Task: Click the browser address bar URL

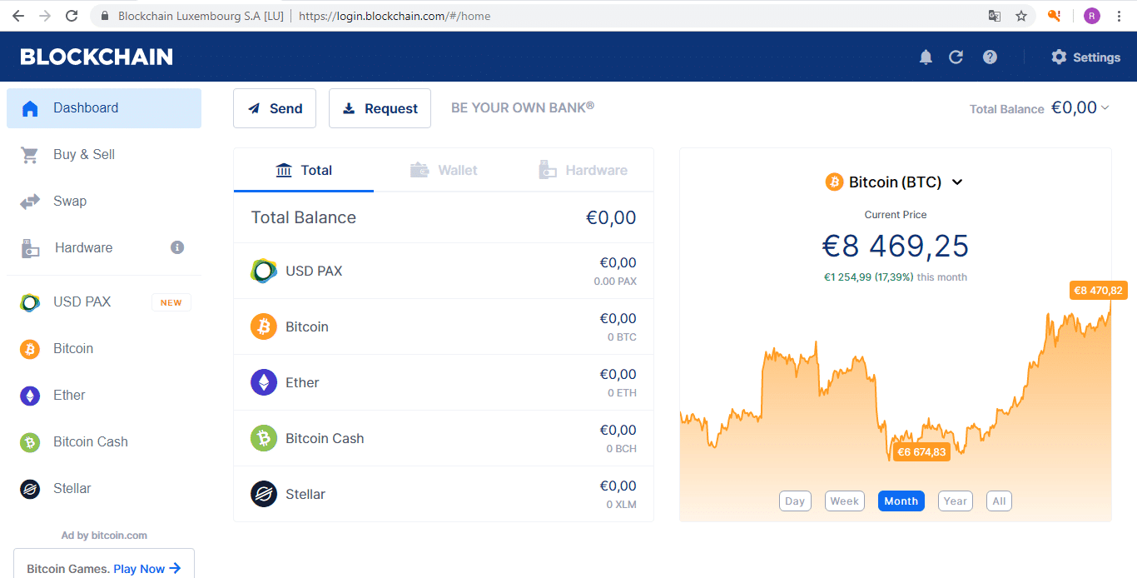Action: click(394, 16)
